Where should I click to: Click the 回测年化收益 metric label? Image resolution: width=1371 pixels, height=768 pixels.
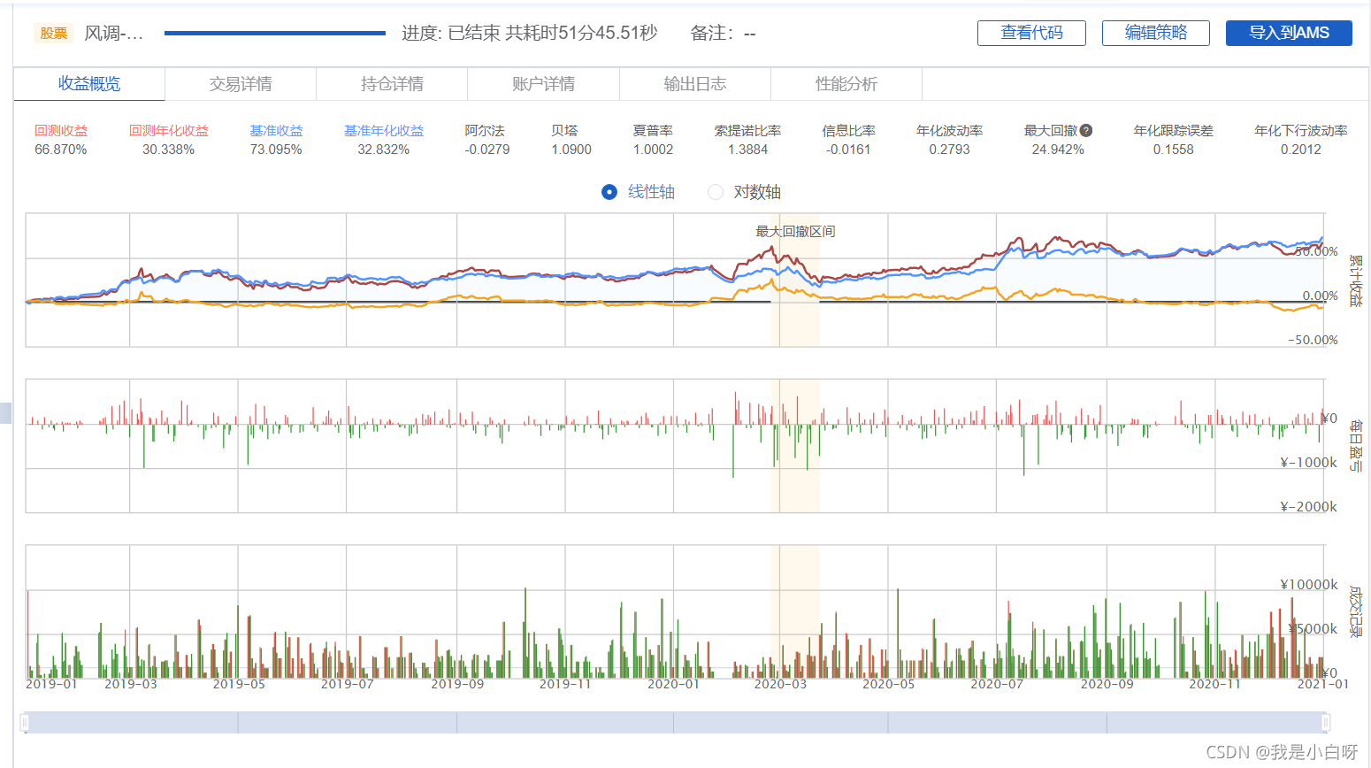pyautogui.click(x=169, y=130)
